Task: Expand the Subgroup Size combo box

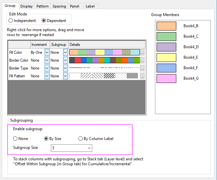Action: tap(89, 148)
